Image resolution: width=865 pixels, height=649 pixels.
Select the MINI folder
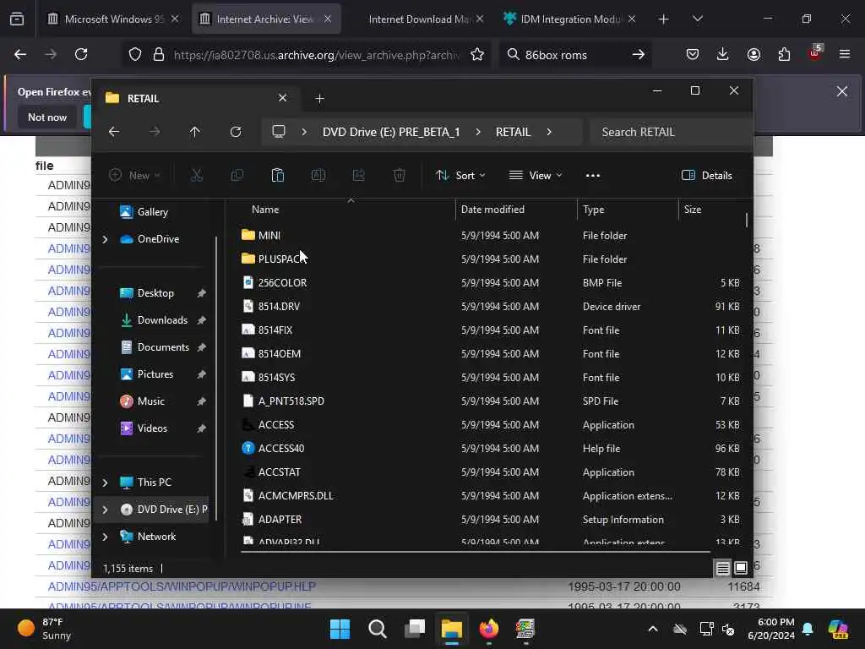click(x=269, y=235)
